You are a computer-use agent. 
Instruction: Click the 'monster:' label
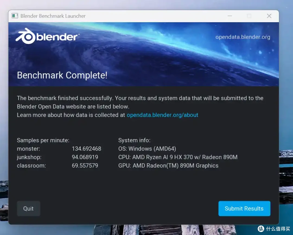(x=28, y=149)
